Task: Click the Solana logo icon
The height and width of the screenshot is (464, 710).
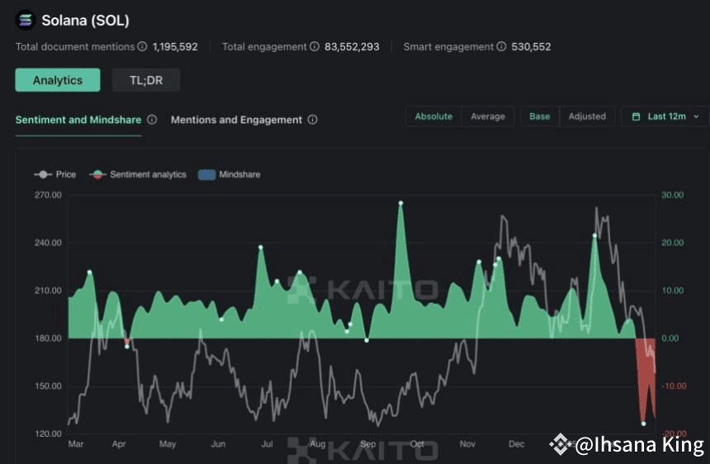Action: [26, 21]
